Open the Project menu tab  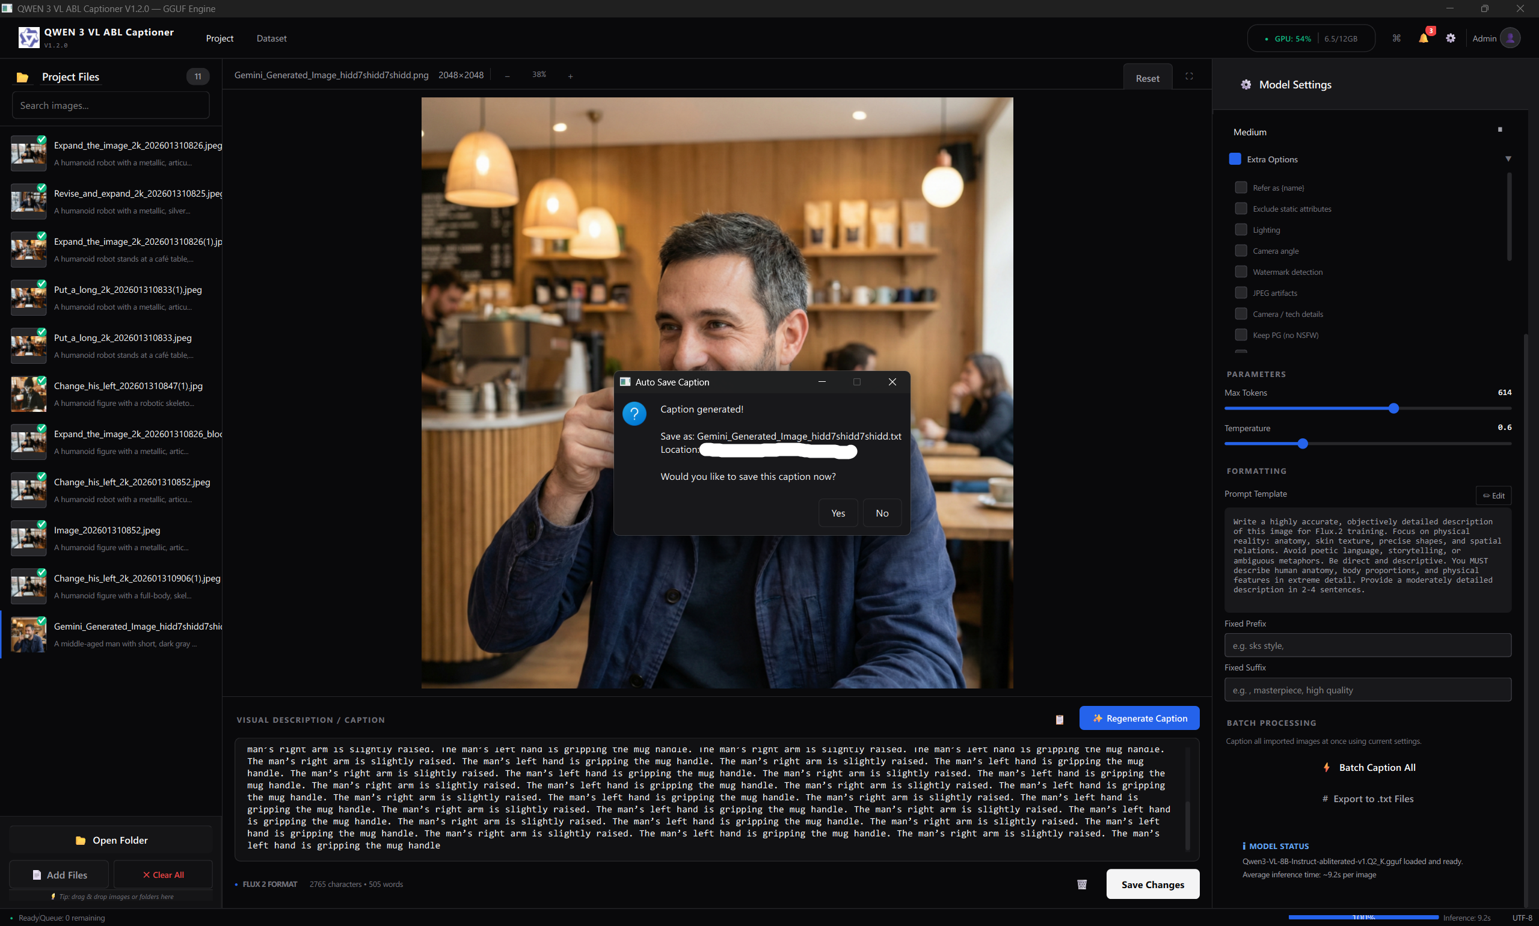click(x=220, y=38)
